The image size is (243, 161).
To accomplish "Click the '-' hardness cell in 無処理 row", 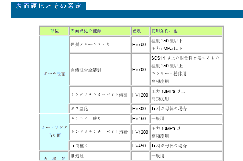I will 140,156.
